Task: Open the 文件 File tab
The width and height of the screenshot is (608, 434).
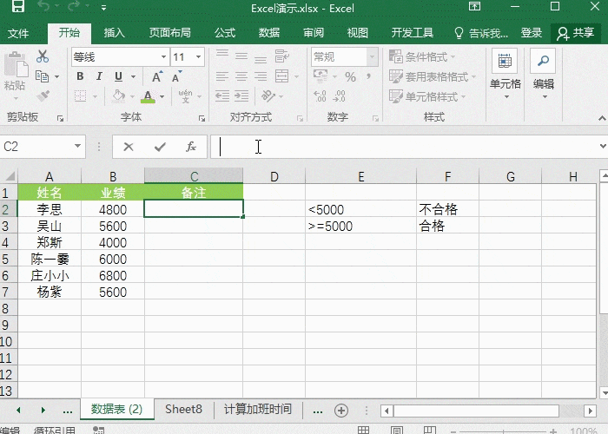Action: coord(18,33)
